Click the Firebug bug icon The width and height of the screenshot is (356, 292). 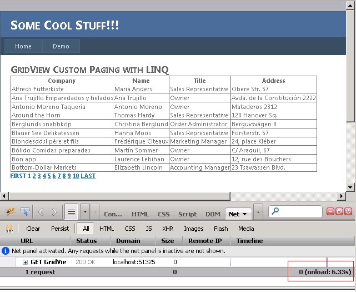[11, 212]
